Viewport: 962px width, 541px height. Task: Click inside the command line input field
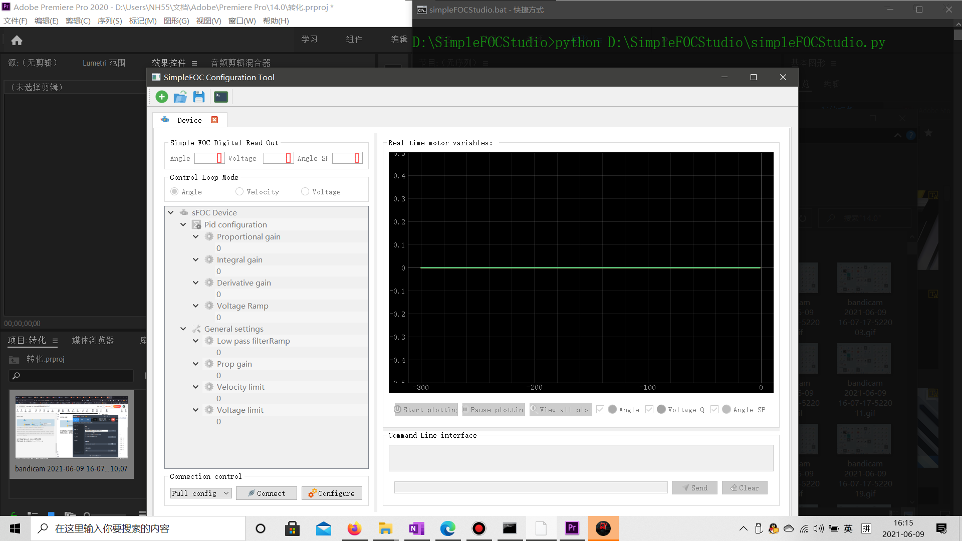(530, 487)
